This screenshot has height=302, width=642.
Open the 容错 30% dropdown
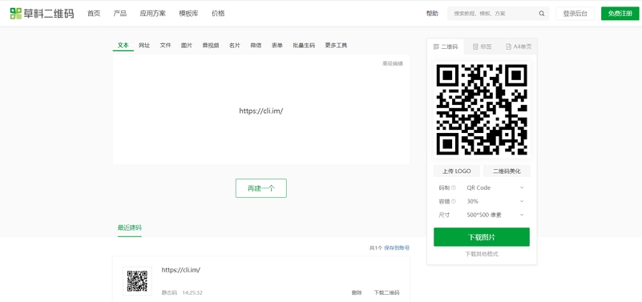pyautogui.click(x=495, y=201)
